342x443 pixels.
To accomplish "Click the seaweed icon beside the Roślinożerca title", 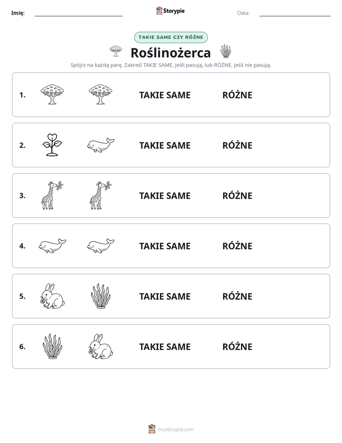I will [x=226, y=51].
